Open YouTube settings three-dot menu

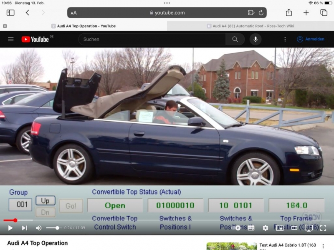point(285,39)
